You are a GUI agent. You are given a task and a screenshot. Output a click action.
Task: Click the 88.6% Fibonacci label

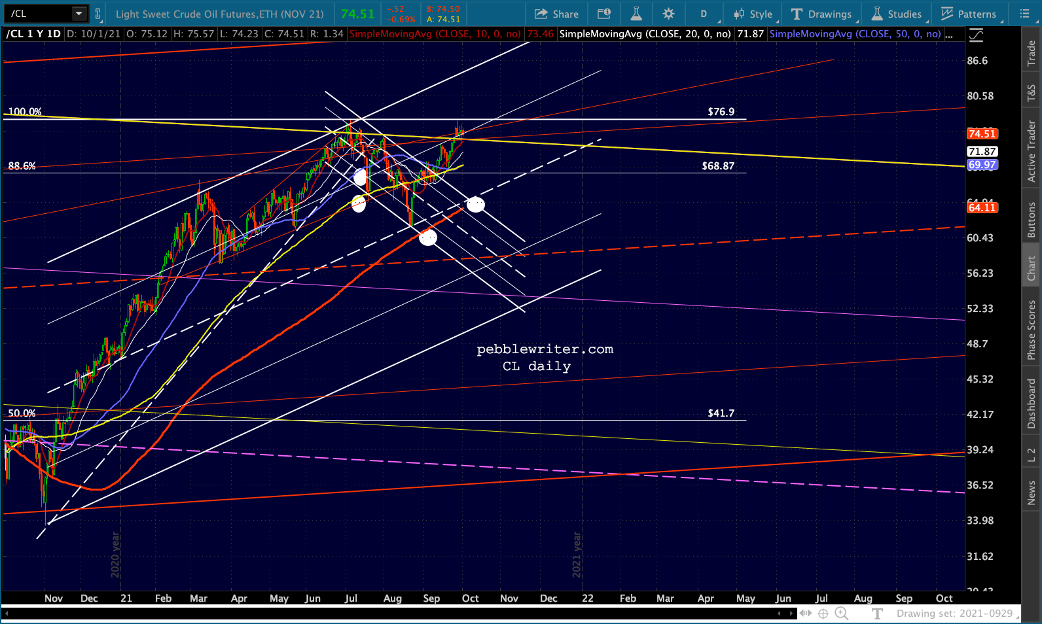(x=22, y=166)
